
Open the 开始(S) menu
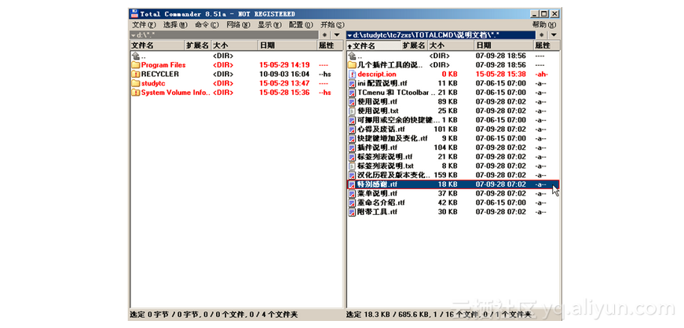332,25
